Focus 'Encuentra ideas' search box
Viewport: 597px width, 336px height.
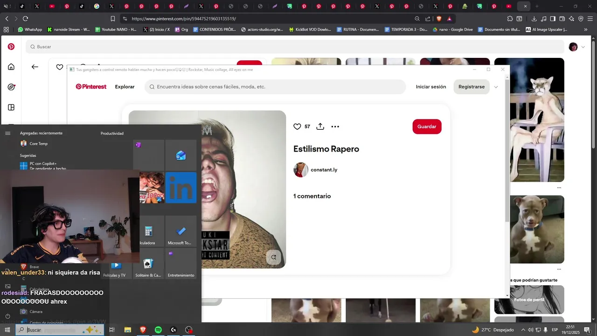tap(275, 87)
